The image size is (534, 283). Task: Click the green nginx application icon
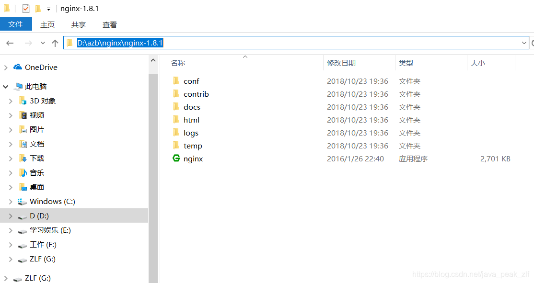point(176,158)
